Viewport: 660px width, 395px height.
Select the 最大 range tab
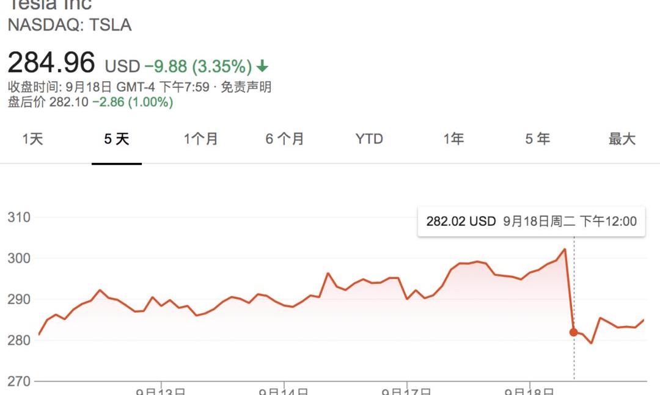[x=622, y=139]
